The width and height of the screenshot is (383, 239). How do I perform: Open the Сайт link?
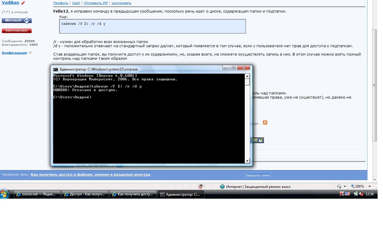[x=76, y=3]
